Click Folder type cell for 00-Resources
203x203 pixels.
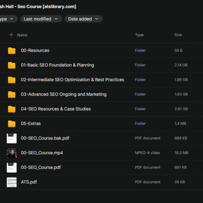140,50
